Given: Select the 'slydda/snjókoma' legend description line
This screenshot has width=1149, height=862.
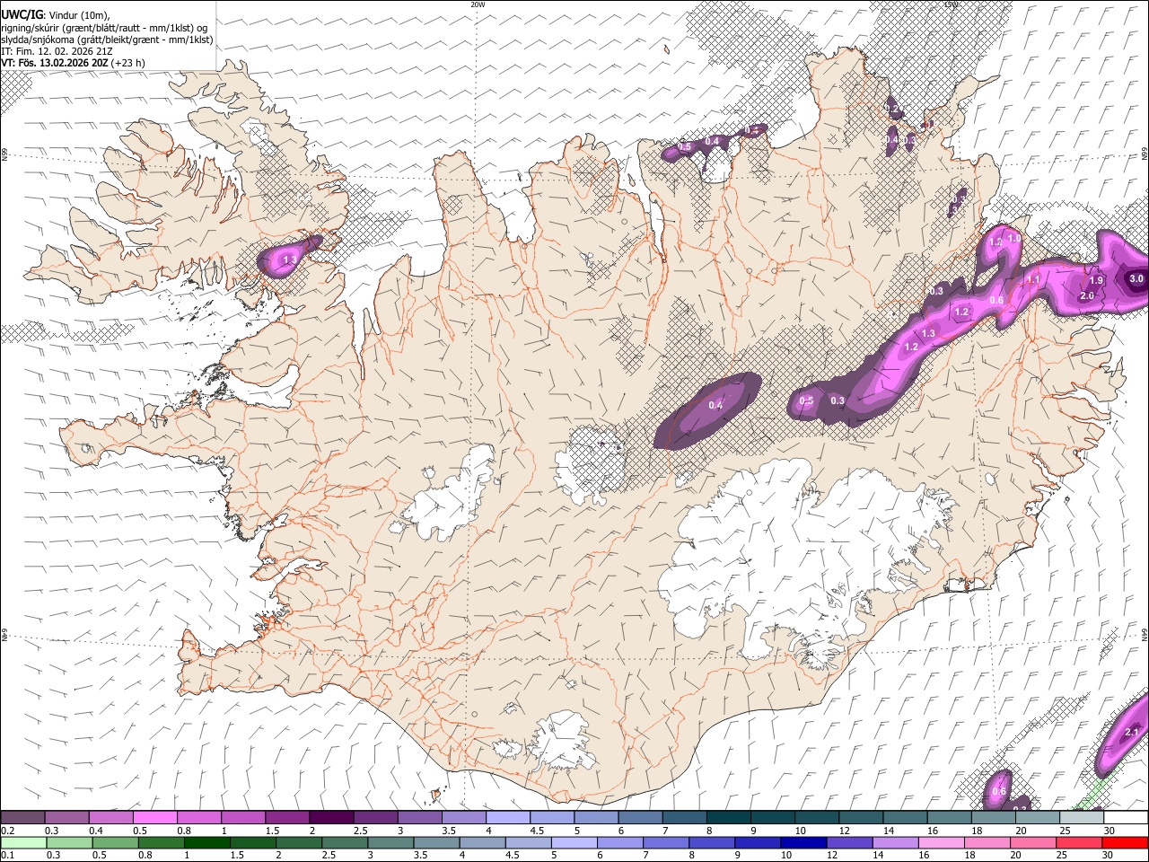Looking at the screenshot, I should click(x=107, y=40).
